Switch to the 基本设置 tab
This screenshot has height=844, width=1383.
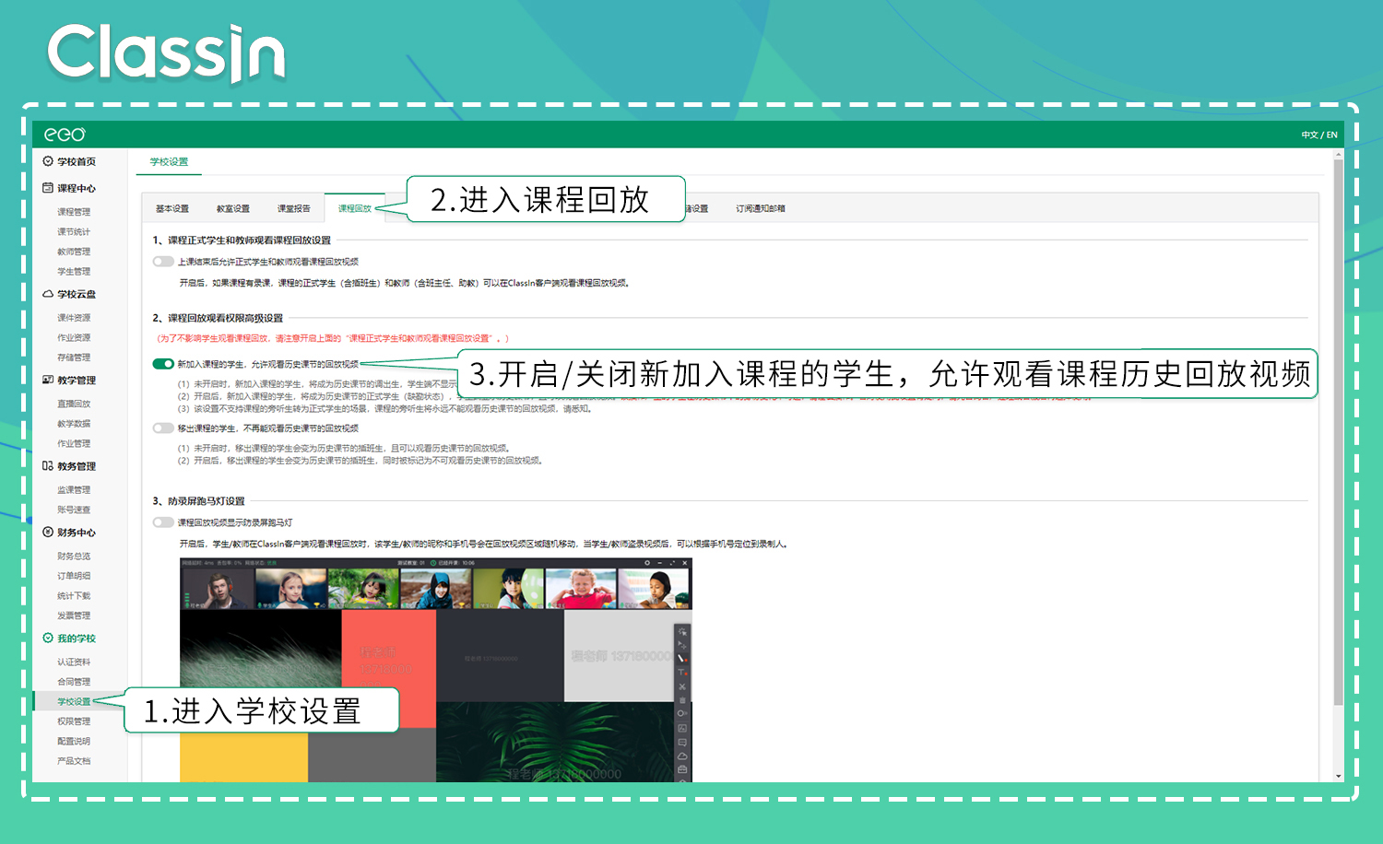[x=172, y=209]
